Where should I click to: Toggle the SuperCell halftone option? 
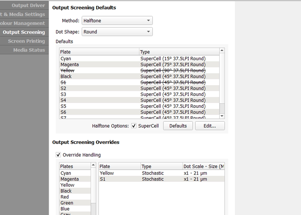[133, 126]
